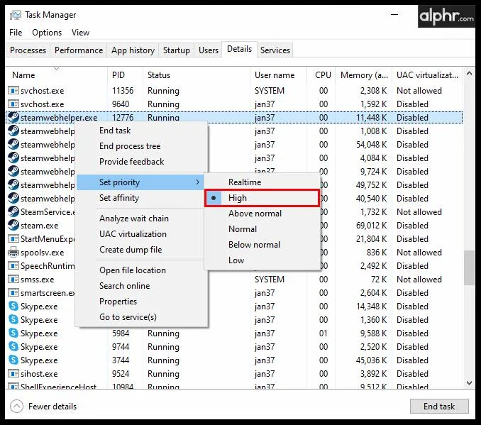
Task: Choose Open file location
Action: coord(141,270)
